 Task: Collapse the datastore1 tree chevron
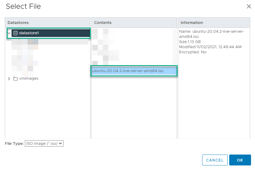pyautogui.click(x=9, y=33)
